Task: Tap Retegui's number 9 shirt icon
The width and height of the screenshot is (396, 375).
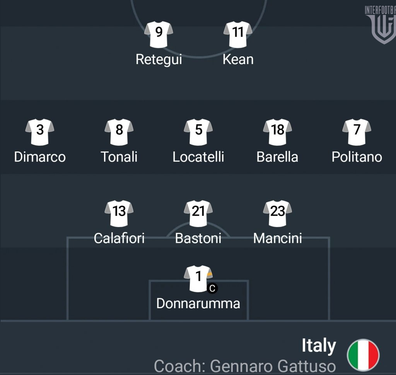Action: (x=159, y=34)
